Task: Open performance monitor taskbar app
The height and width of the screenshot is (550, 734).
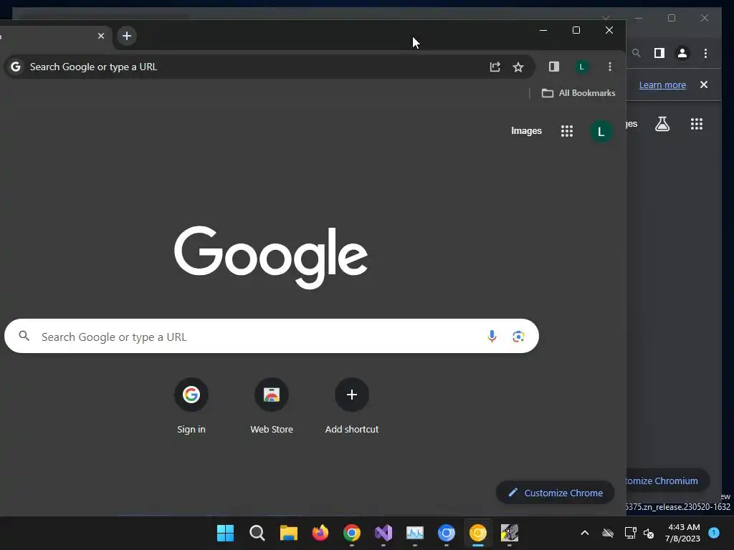Action: [x=415, y=533]
